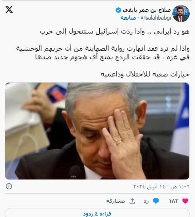Image resolution: width=195 pixels, height=217 pixels.
Task: Click the info circle icon
Action: coord(9,186)
